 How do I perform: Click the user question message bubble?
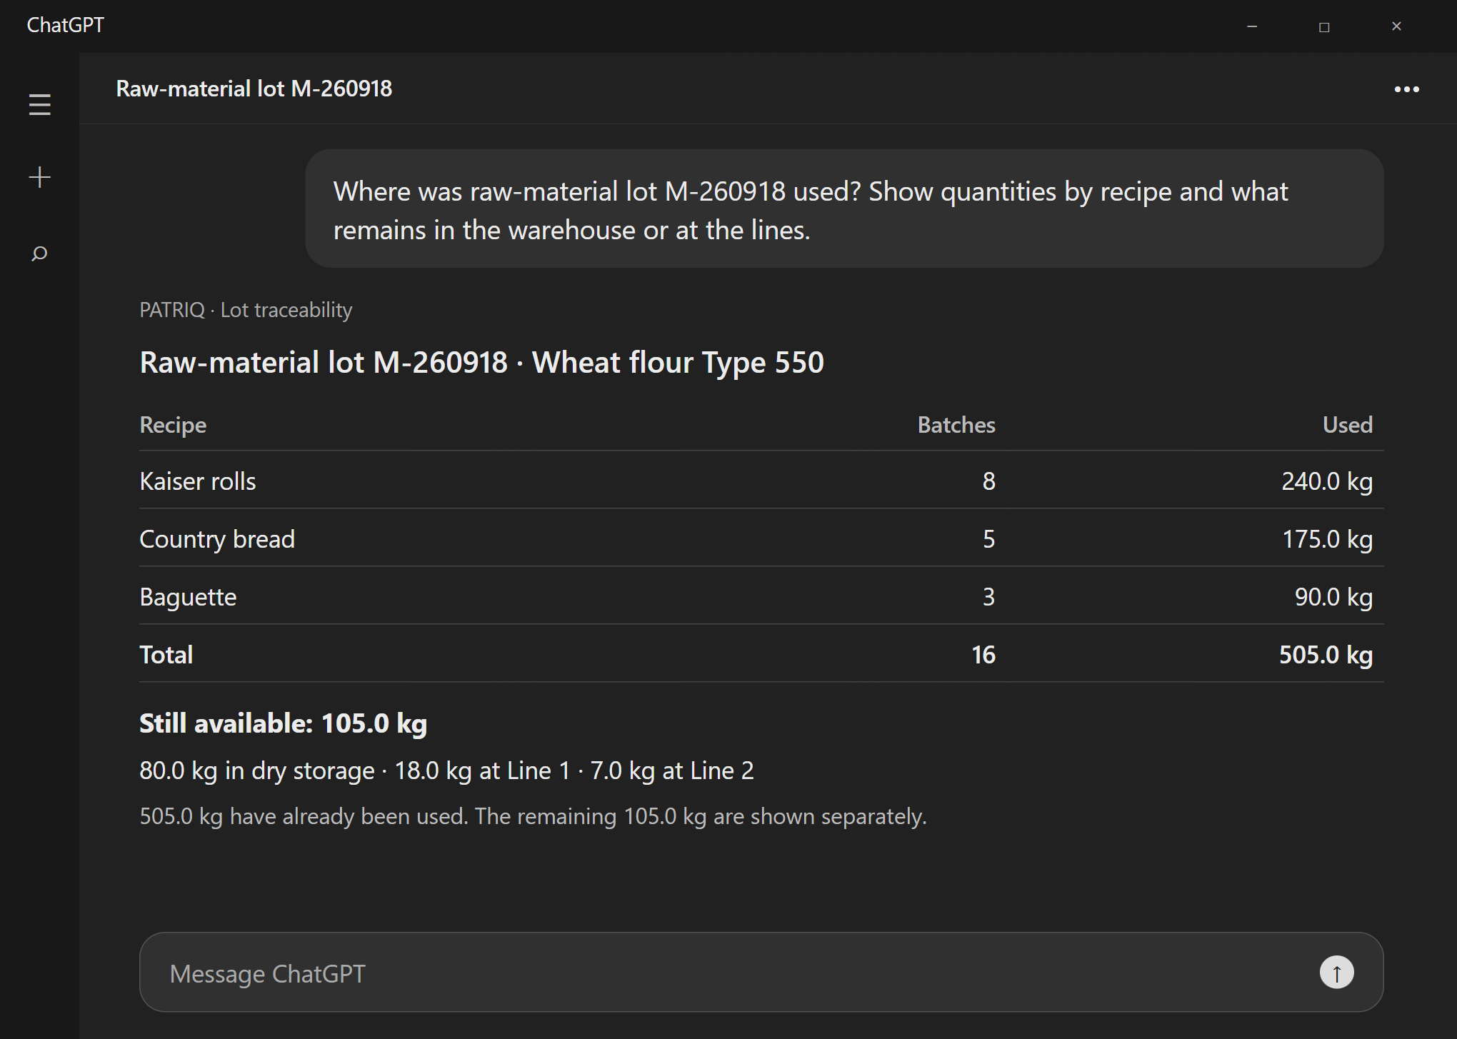[844, 209]
